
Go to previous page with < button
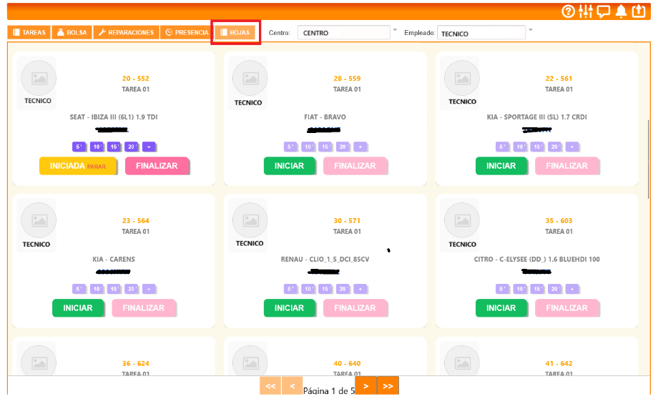tap(293, 386)
